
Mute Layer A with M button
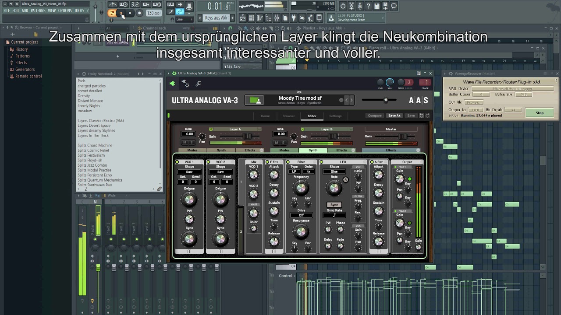click(x=185, y=143)
